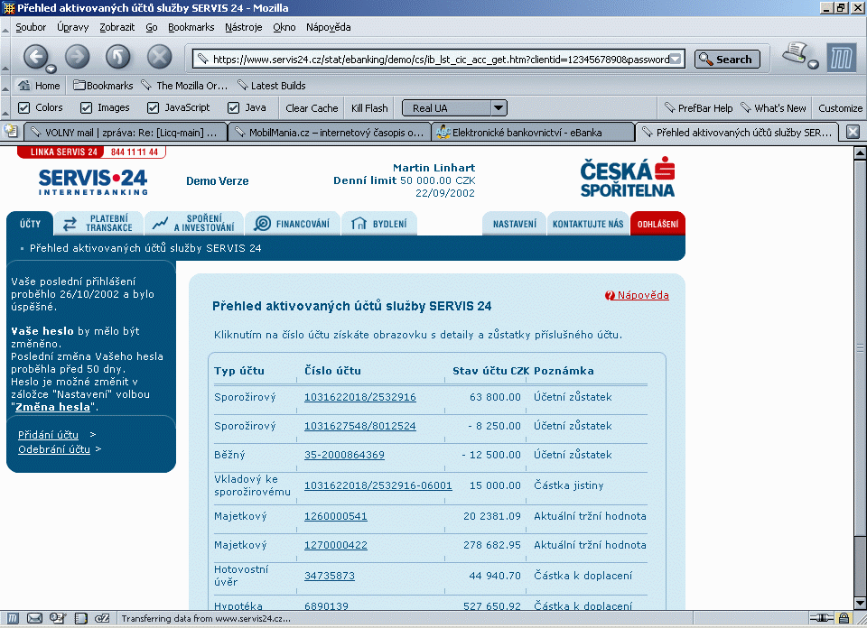Open Navigator from the status bar component icon
Viewport: 867px width, 628px height.
[12, 618]
